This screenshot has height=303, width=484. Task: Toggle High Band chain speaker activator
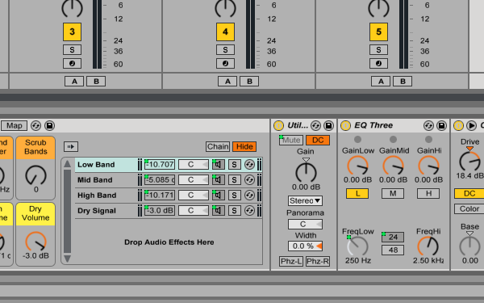coord(219,196)
